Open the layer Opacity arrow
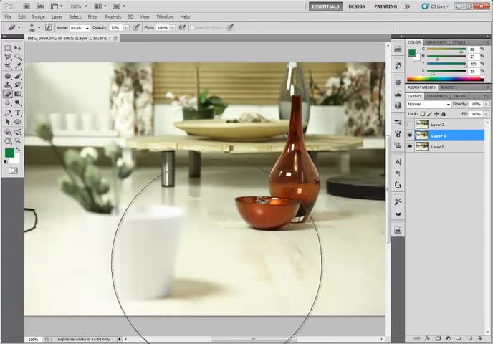The height and width of the screenshot is (344, 493). click(486, 104)
